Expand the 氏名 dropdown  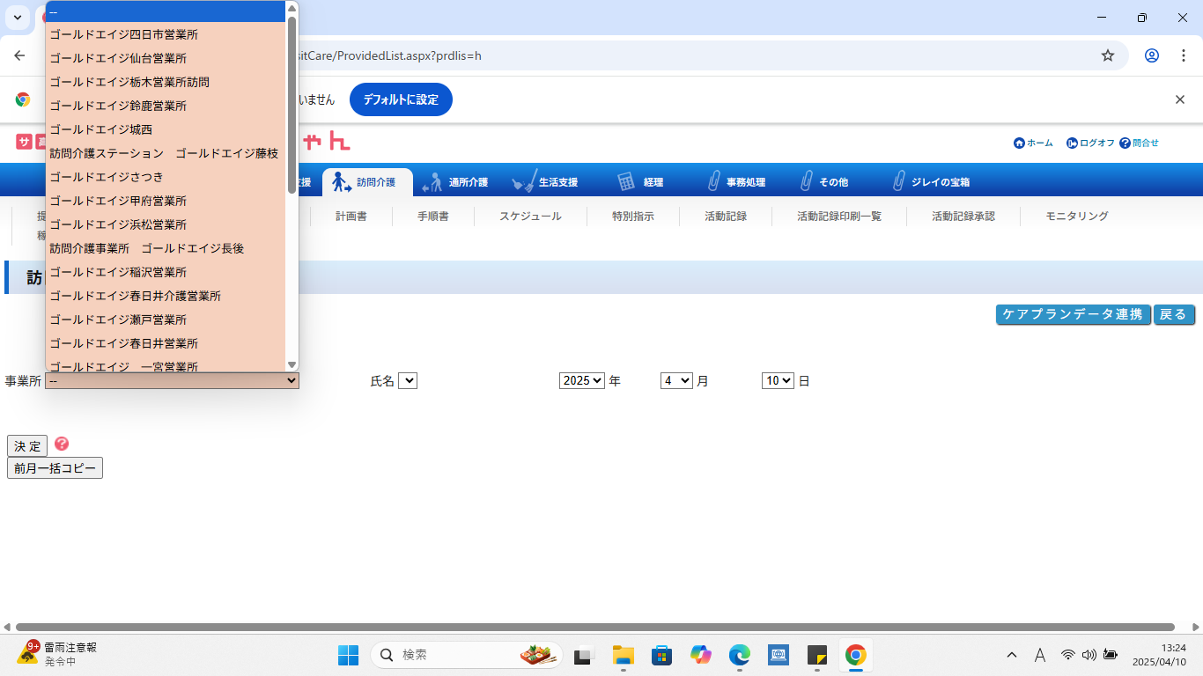coord(407,381)
